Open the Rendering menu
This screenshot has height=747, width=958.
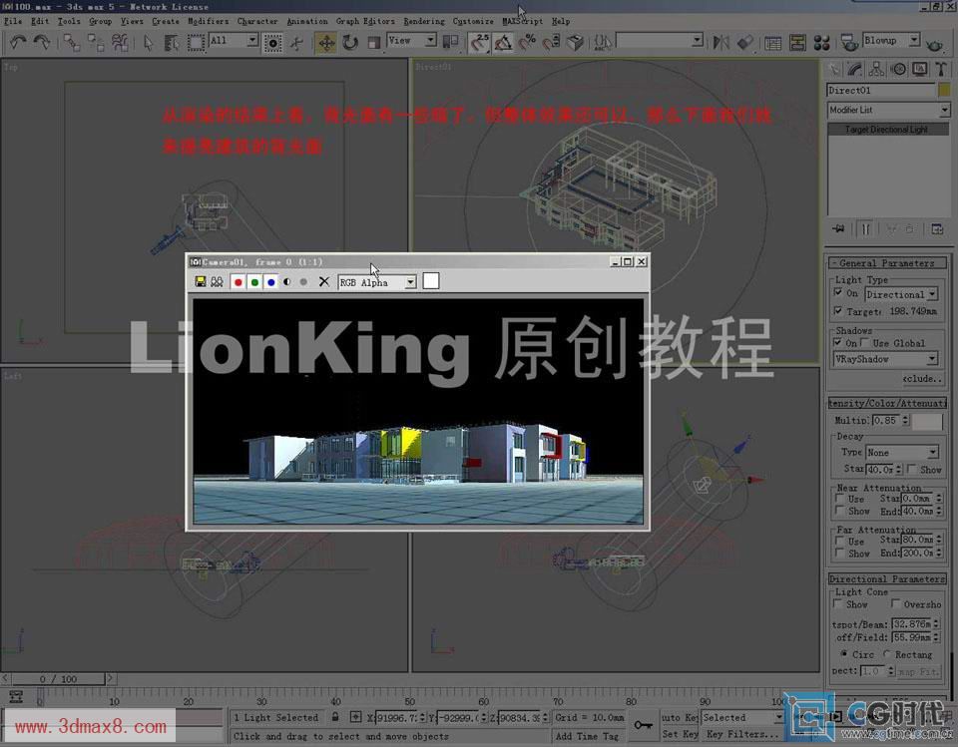424,21
